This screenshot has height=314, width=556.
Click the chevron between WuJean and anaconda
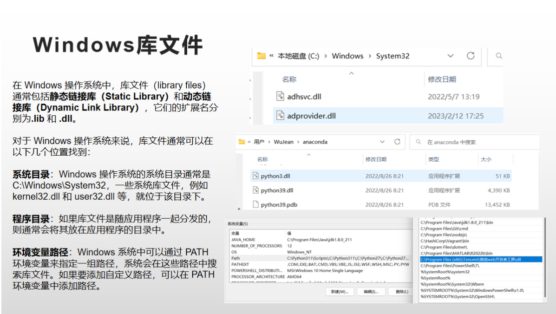click(298, 142)
